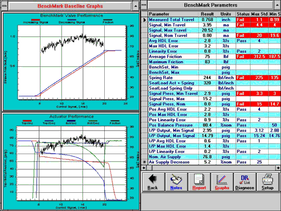Run the DR Diagnose button
Viewport: 281px width, 211px height.
tap(245, 182)
